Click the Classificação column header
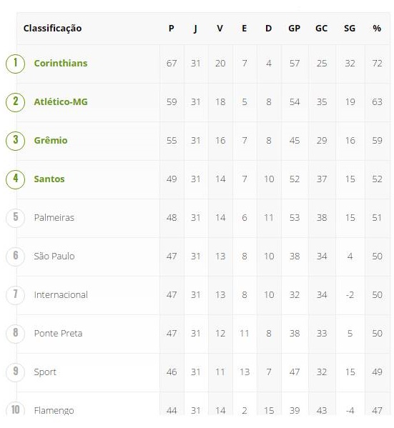 click(52, 29)
